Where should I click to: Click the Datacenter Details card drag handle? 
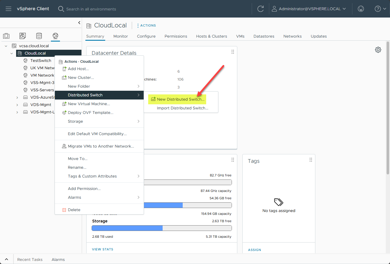(233, 52)
